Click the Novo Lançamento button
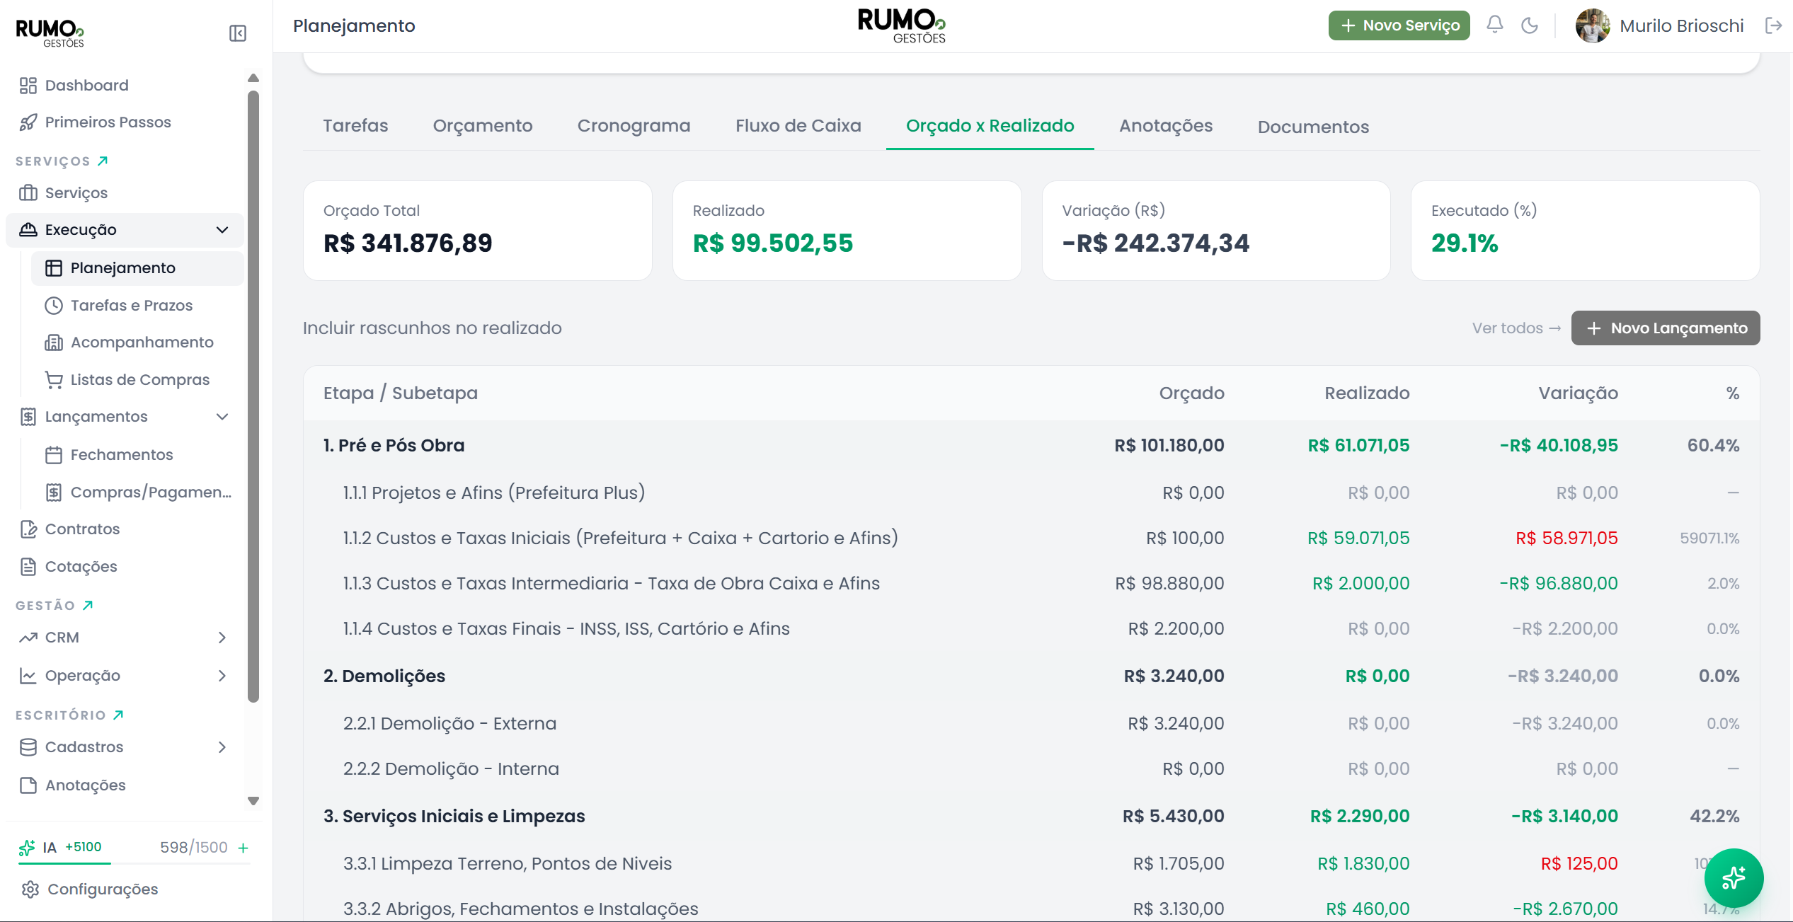This screenshot has height=922, width=1793. coord(1665,328)
